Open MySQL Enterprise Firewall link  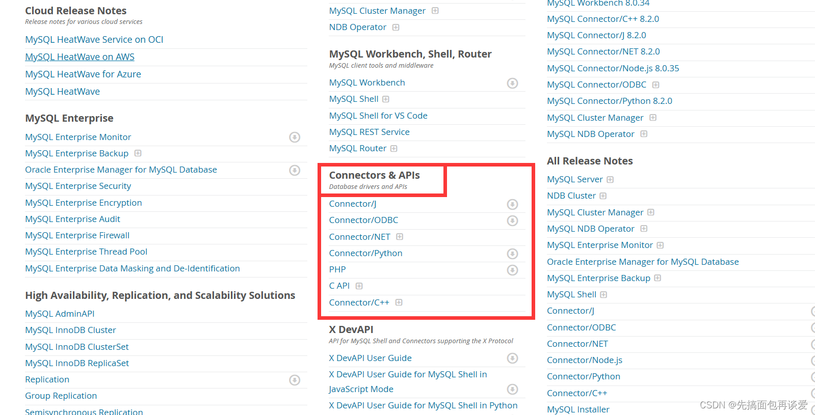77,235
